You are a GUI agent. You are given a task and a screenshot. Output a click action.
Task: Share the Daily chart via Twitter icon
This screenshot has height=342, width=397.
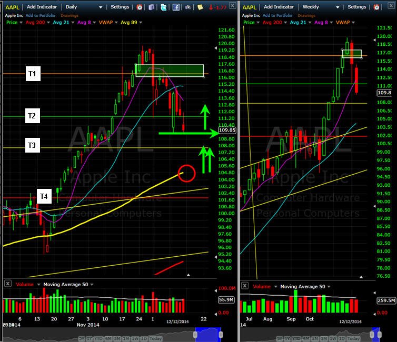[164, 7]
